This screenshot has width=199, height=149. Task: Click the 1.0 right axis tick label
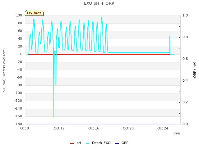click(x=185, y=15)
